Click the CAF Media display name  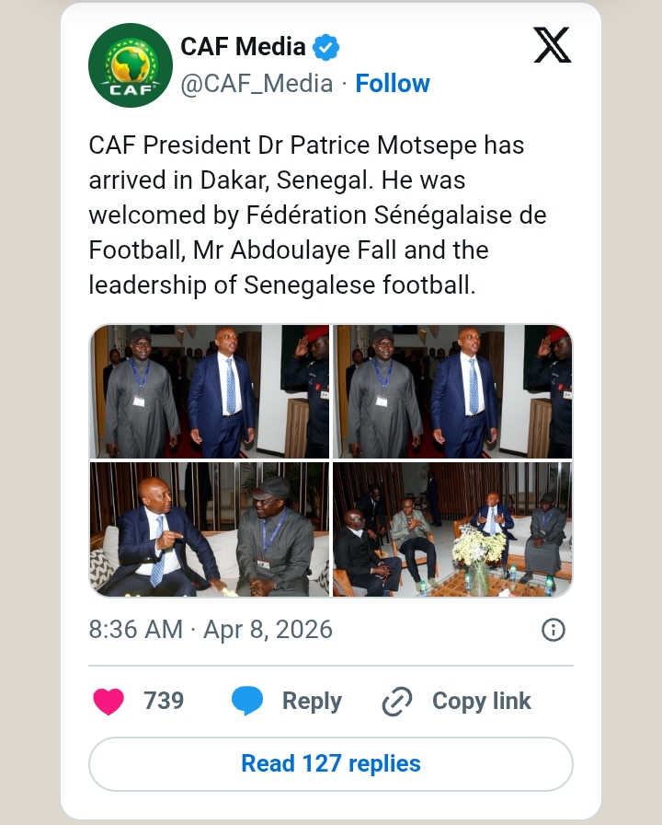pyautogui.click(x=242, y=46)
